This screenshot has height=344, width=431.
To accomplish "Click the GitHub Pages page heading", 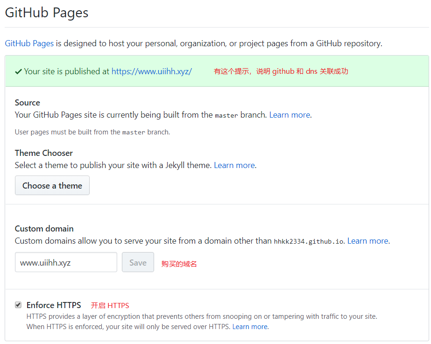I will click(x=47, y=13).
